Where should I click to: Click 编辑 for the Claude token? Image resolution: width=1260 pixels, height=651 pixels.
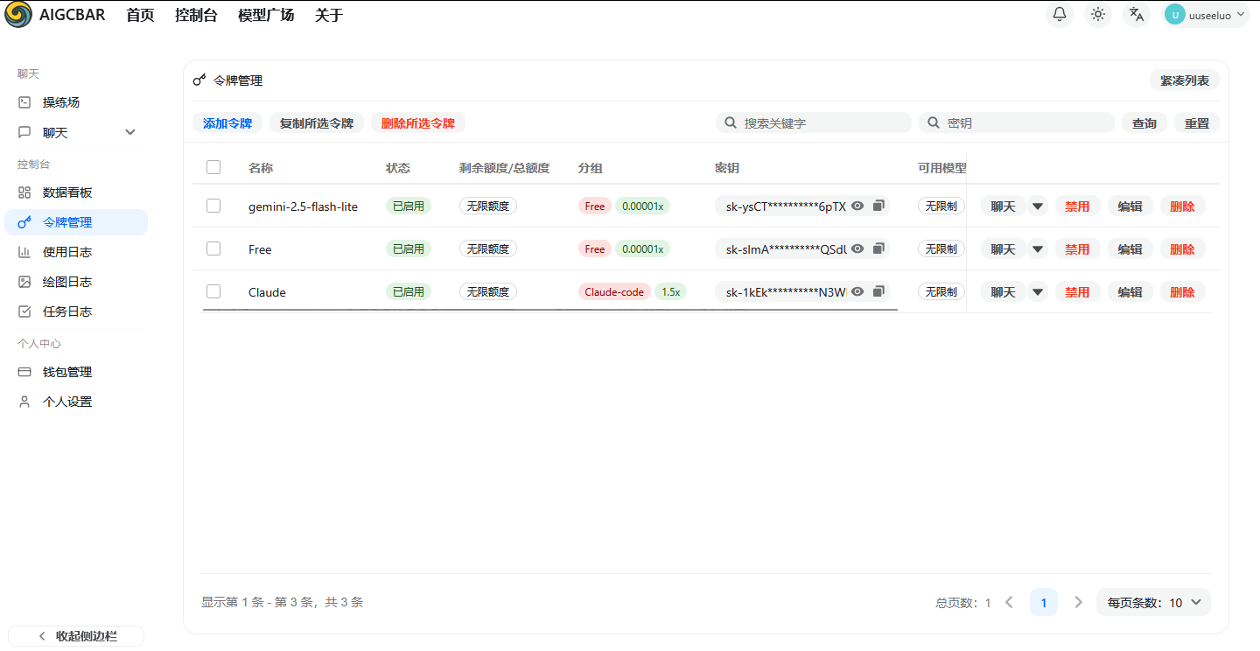1130,292
